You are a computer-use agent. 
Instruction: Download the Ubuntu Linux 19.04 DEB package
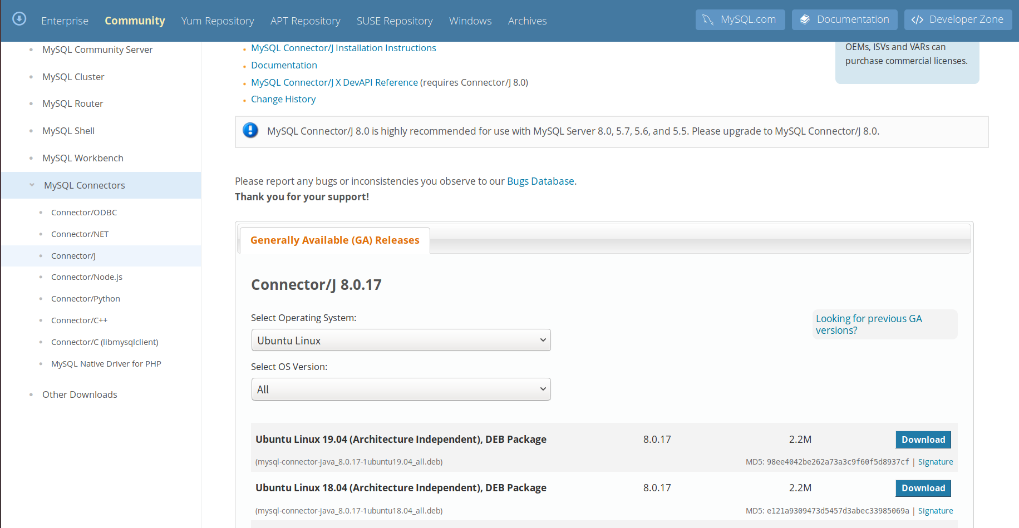pyautogui.click(x=923, y=440)
